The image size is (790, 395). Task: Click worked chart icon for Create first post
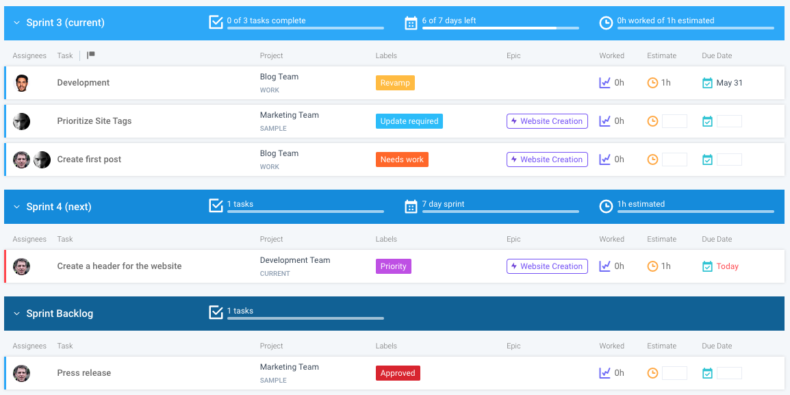tap(604, 160)
